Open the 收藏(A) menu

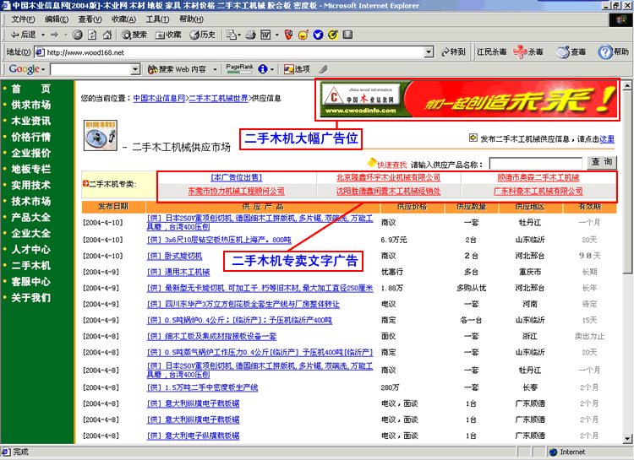123,19
